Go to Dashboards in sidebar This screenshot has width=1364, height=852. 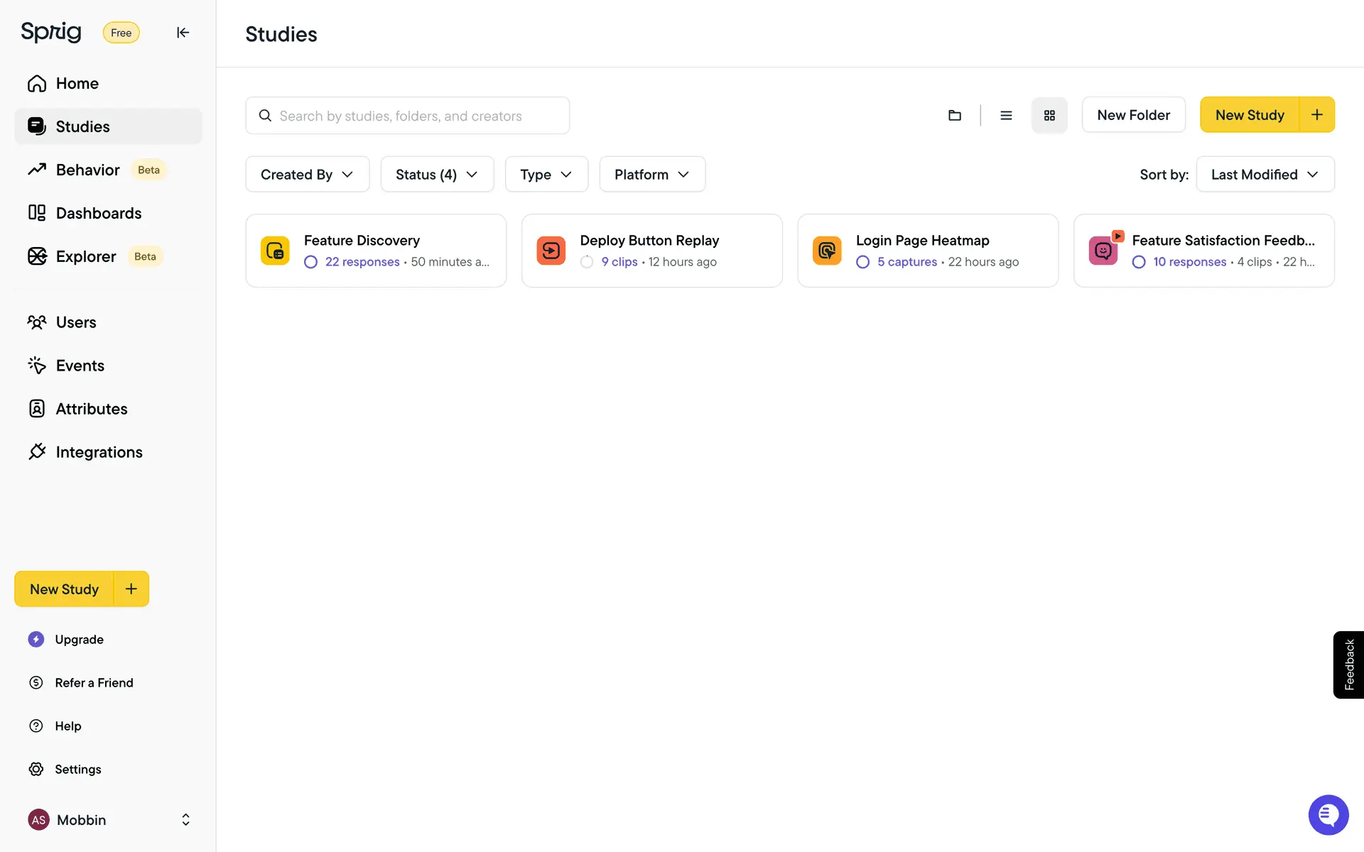tap(98, 213)
